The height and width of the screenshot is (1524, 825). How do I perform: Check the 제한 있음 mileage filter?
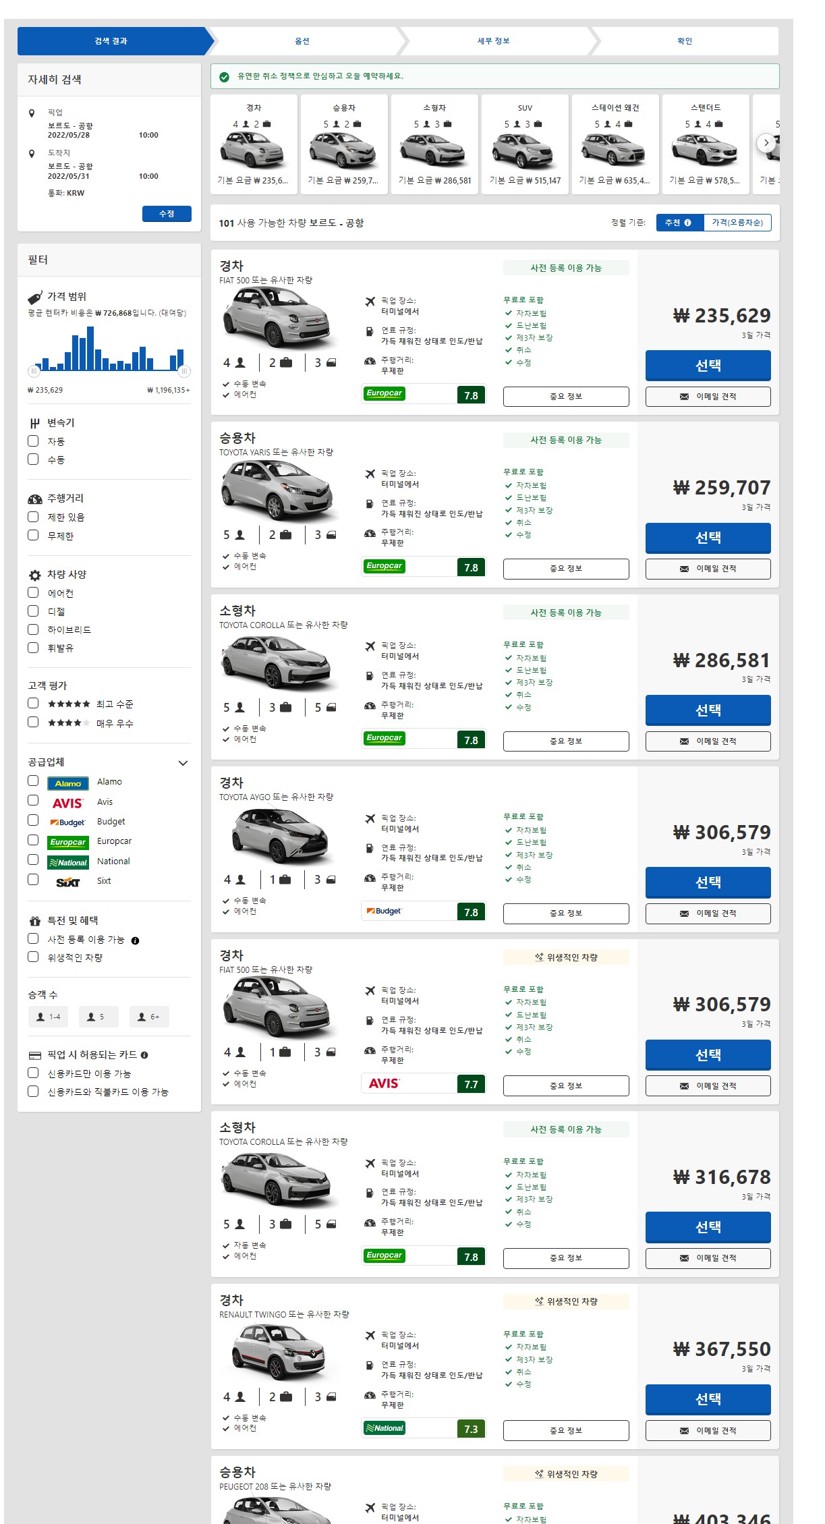click(33, 517)
